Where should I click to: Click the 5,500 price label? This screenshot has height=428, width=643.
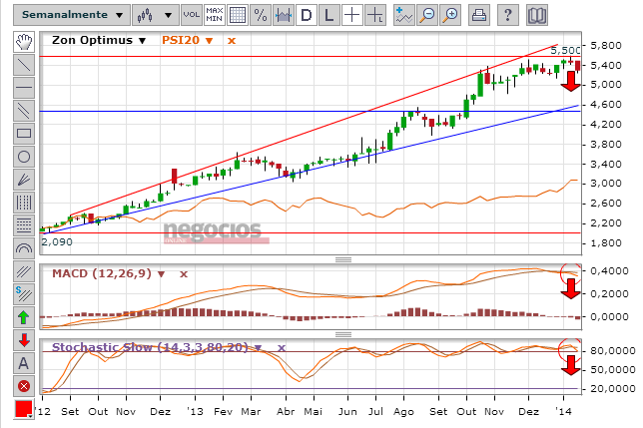[x=565, y=51]
